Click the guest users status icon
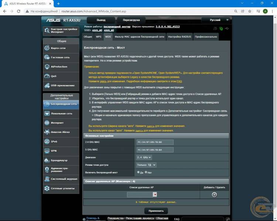The image size is (277, 221). (x=215, y=28)
